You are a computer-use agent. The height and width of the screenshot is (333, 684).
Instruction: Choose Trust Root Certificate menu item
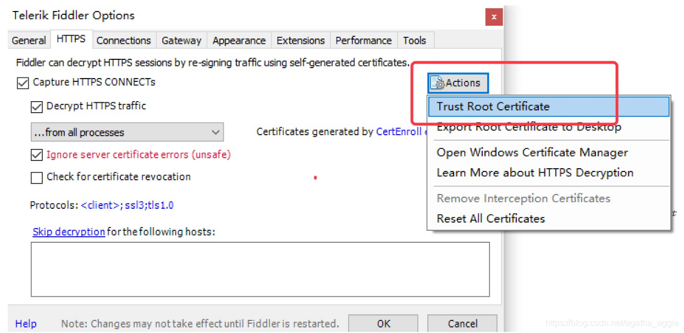click(x=549, y=107)
